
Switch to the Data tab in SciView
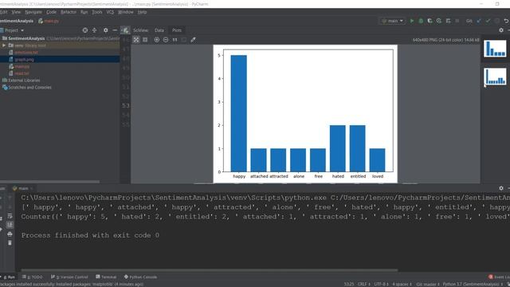click(159, 30)
